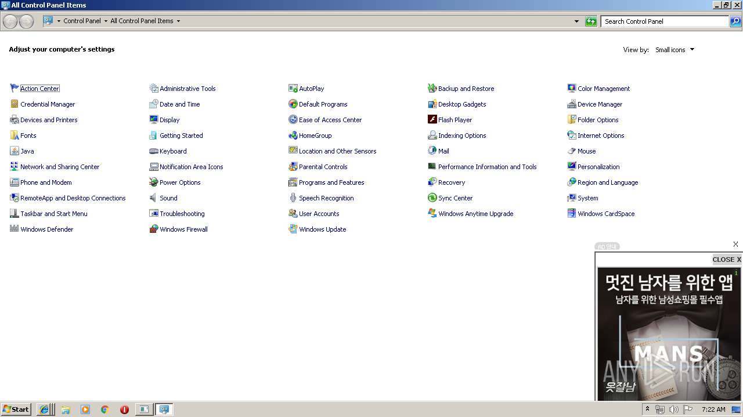The height and width of the screenshot is (417, 743).
Task: Open the Windows CardSpace icon
Action: pos(572,213)
